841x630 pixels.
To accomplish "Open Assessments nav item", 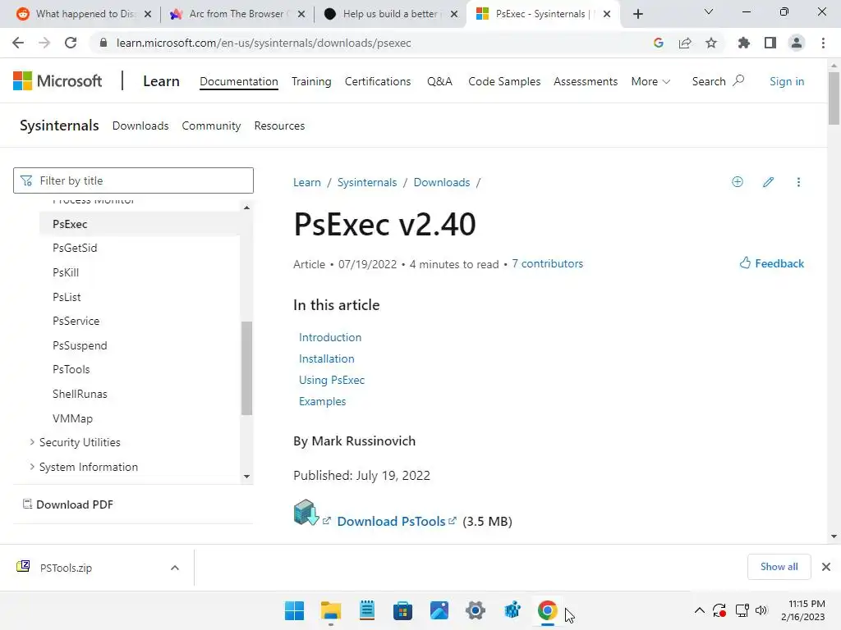I will pos(586,81).
